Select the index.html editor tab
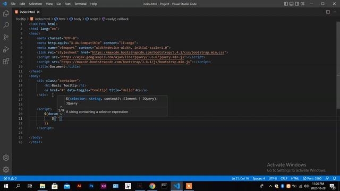Screen dimensions: 340x191 pos(27,12)
